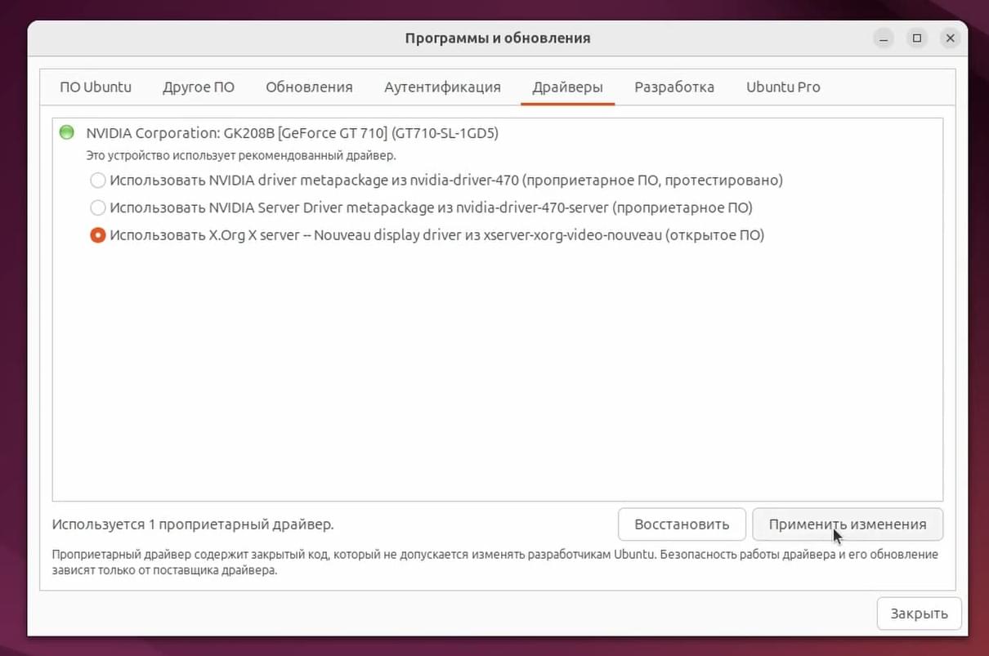Screen dimensions: 989x656
Task: Select the Nouveau xserver-xorg-video-nouveau driver
Action: coord(427,235)
